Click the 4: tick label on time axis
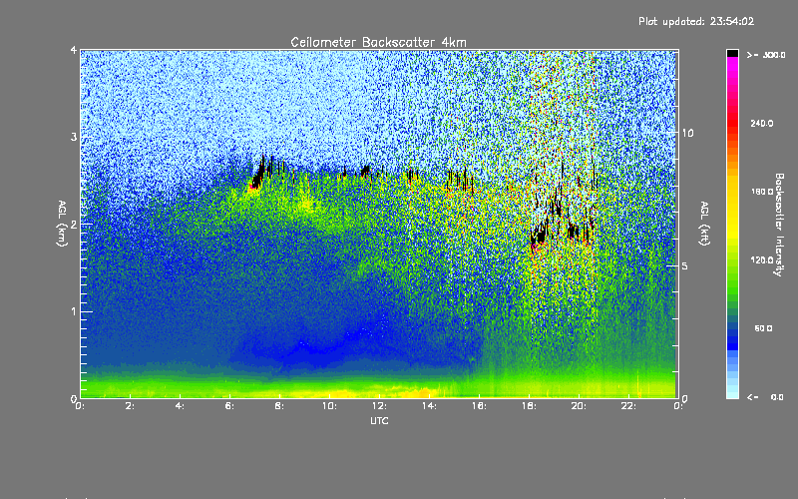 [x=180, y=406]
